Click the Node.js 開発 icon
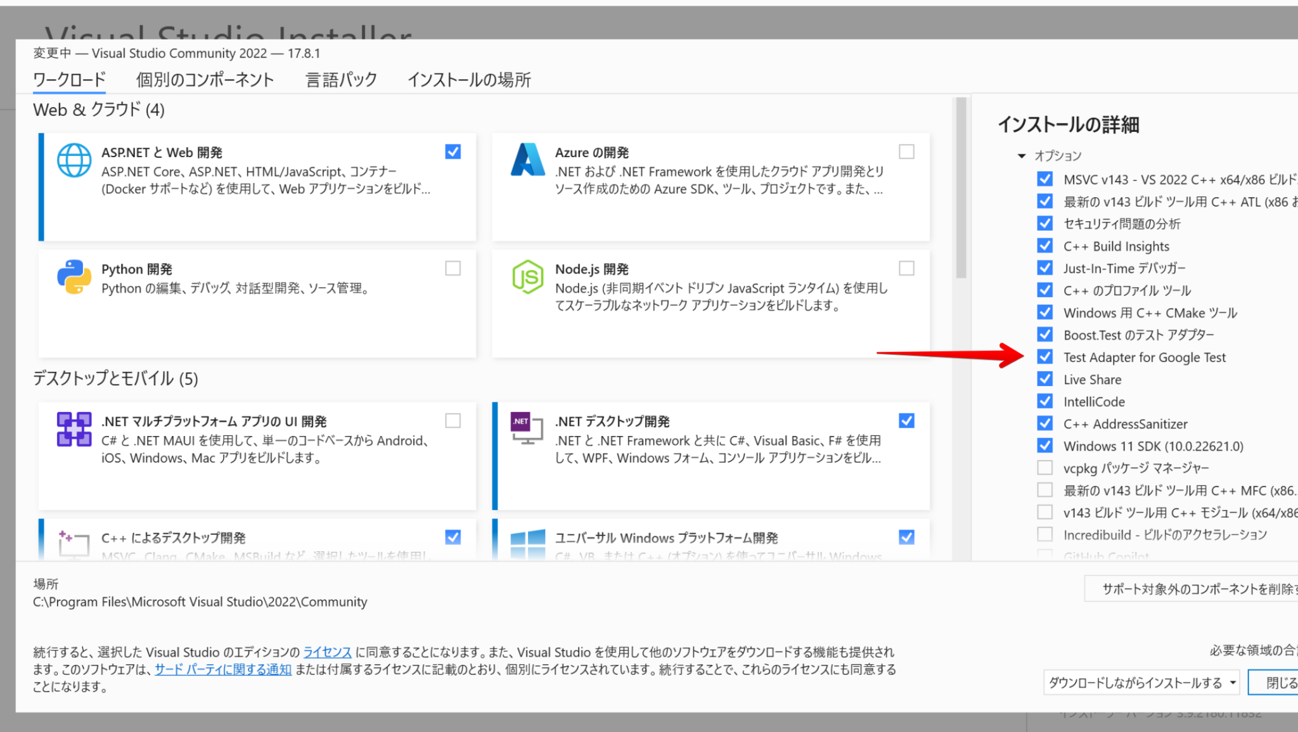 coord(528,276)
